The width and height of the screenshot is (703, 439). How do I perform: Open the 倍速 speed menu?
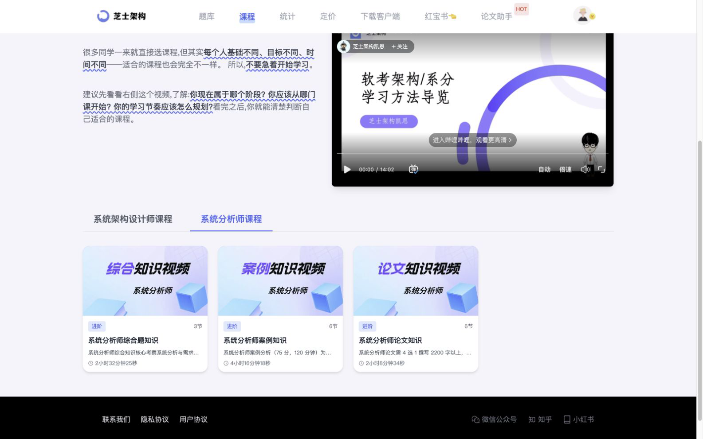coord(566,170)
